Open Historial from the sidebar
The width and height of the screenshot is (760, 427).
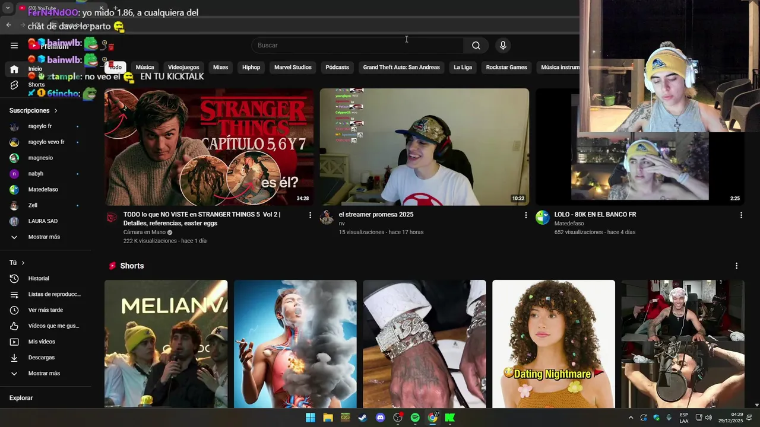[x=46, y=278]
